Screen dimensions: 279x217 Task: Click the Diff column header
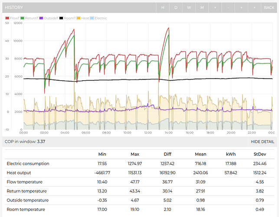click(x=167, y=154)
